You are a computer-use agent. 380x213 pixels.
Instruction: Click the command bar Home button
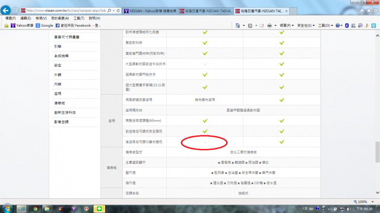237,25
